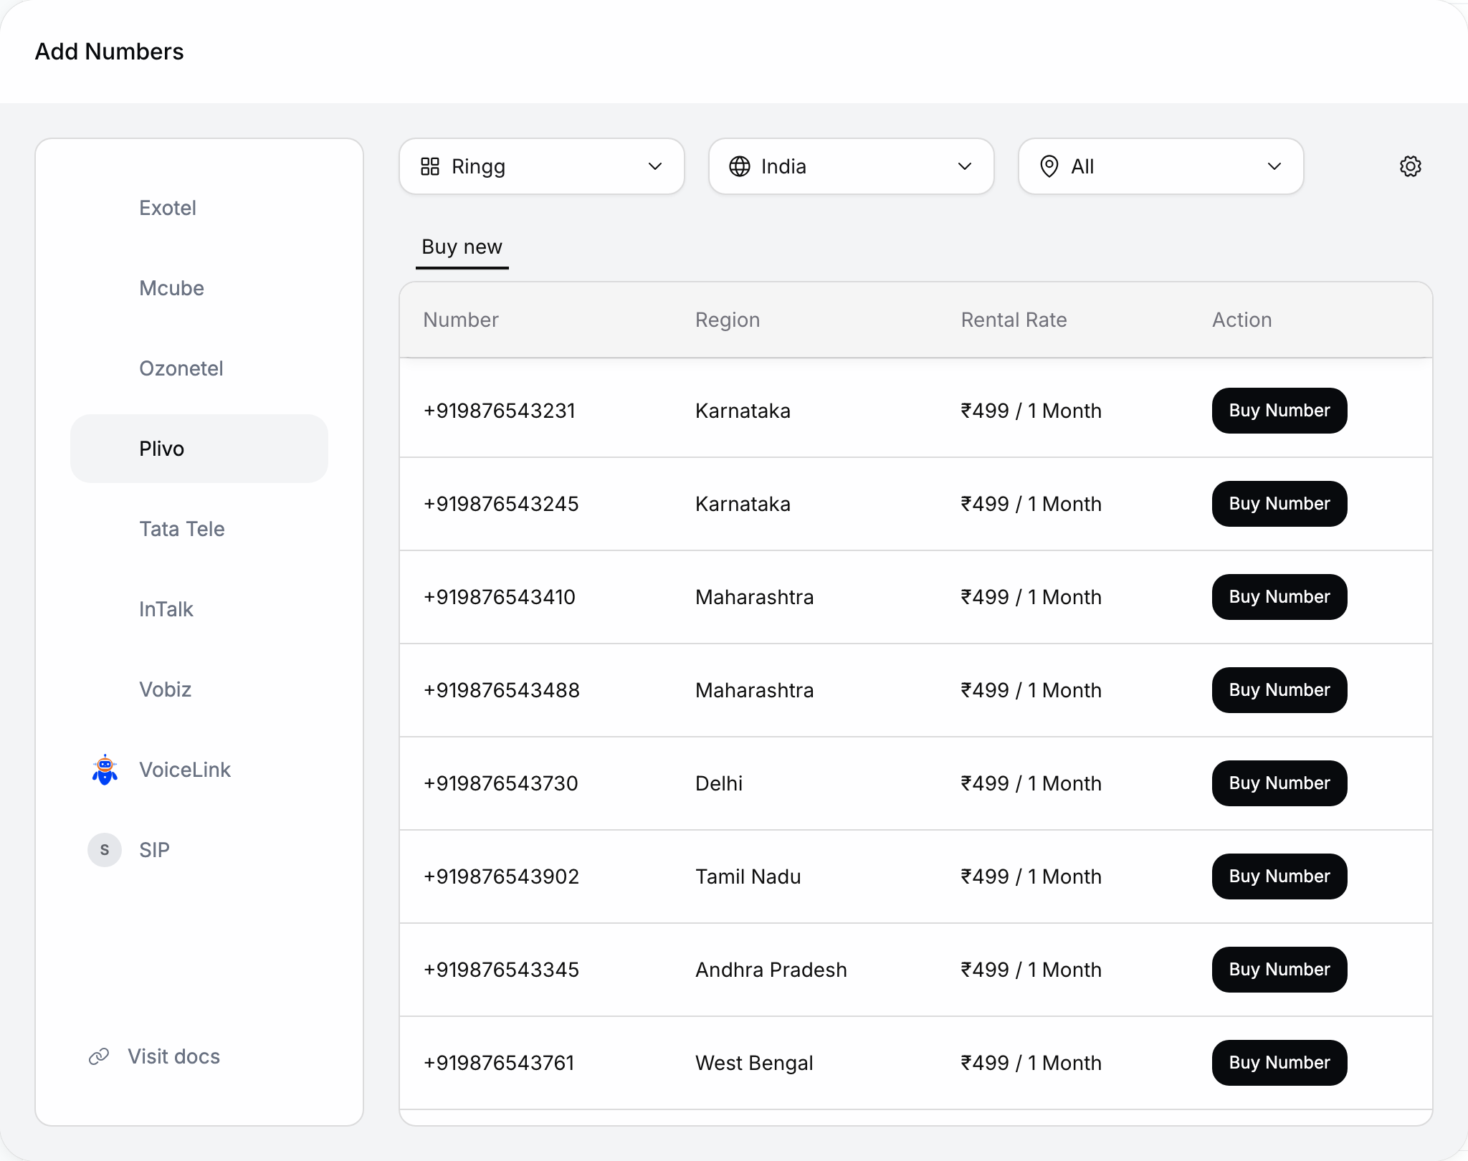Buy Number for Andhra Pradesh row
Image resolution: width=1468 pixels, height=1161 pixels.
tap(1279, 970)
